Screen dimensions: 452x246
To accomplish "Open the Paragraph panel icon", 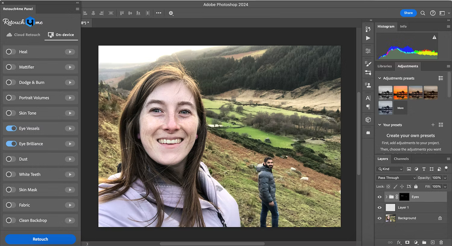I will (x=368, y=107).
